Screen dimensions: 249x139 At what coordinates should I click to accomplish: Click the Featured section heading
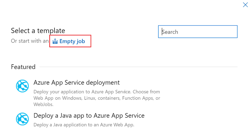23,67
